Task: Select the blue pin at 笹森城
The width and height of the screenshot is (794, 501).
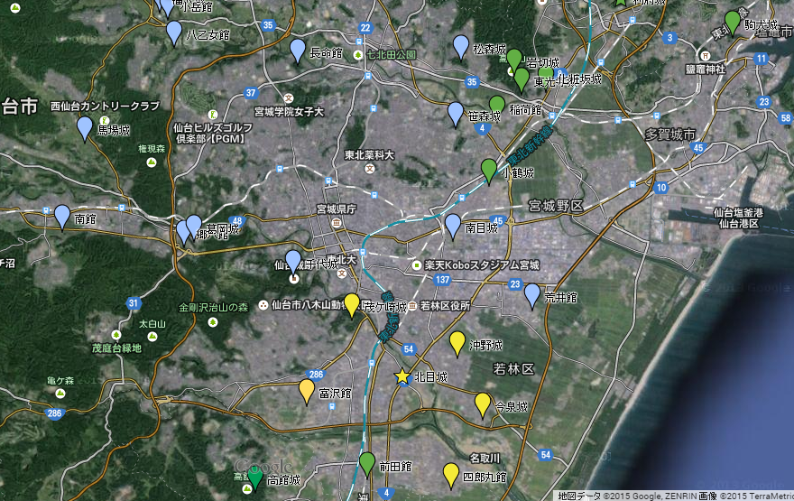Action: pyautogui.click(x=456, y=114)
